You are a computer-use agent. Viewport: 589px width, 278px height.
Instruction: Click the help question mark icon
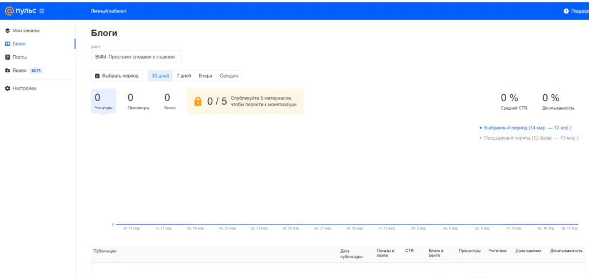pyautogui.click(x=566, y=11)
